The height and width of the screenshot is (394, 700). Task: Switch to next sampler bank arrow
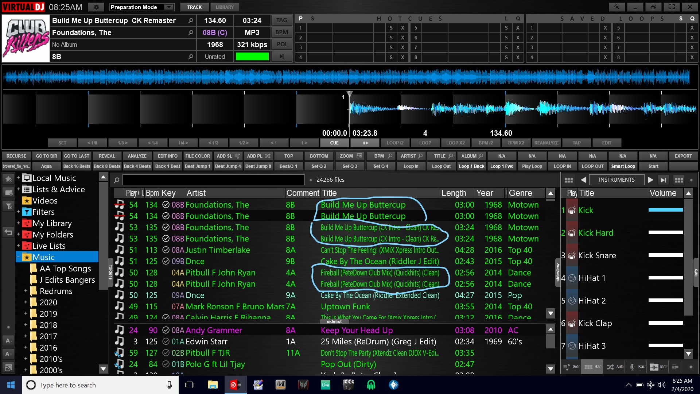click(650, 180)
